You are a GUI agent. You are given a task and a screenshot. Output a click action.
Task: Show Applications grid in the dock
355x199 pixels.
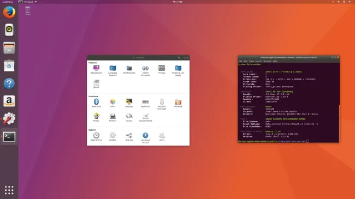coord(9,190)
